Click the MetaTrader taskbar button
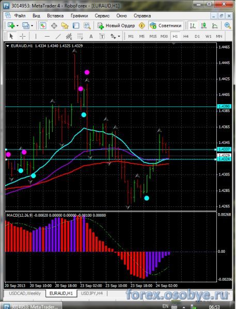This screenshot has width=236, height=309. pyautogui.click(x=32, y=306)
